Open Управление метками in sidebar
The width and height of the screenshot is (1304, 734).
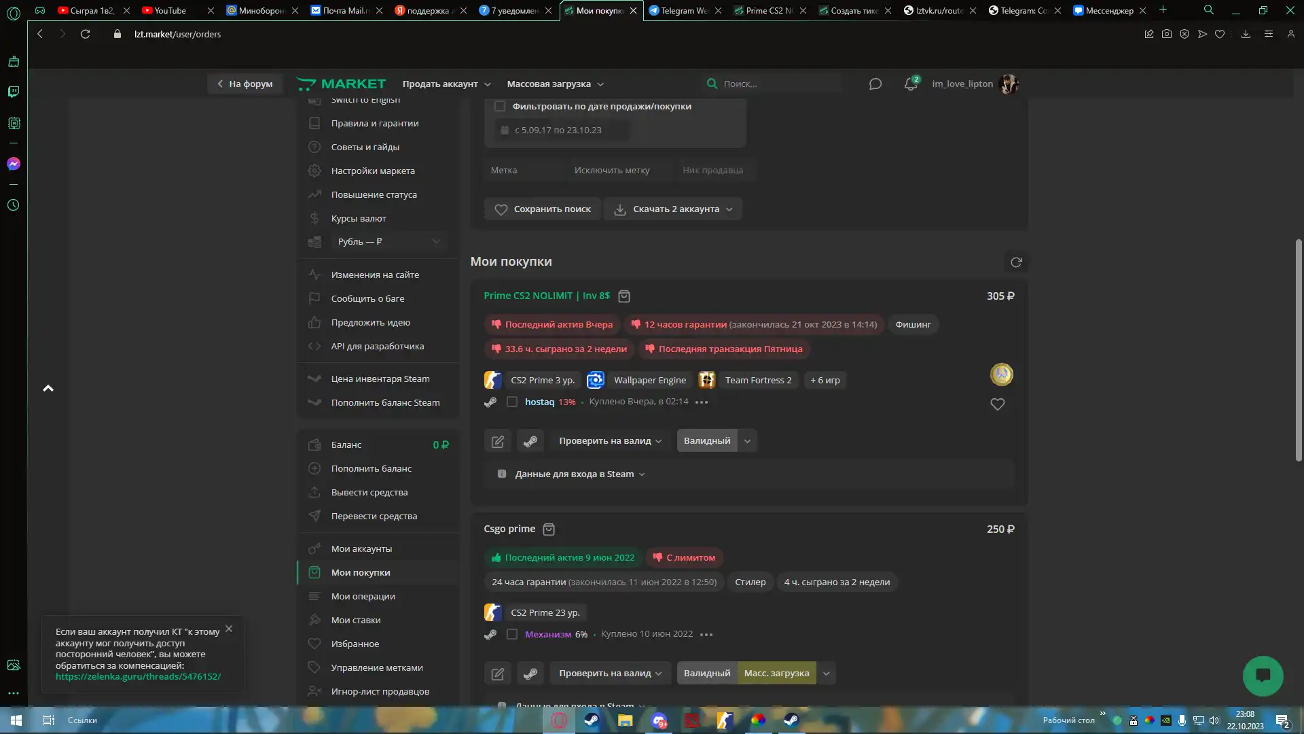click(378, 668)
